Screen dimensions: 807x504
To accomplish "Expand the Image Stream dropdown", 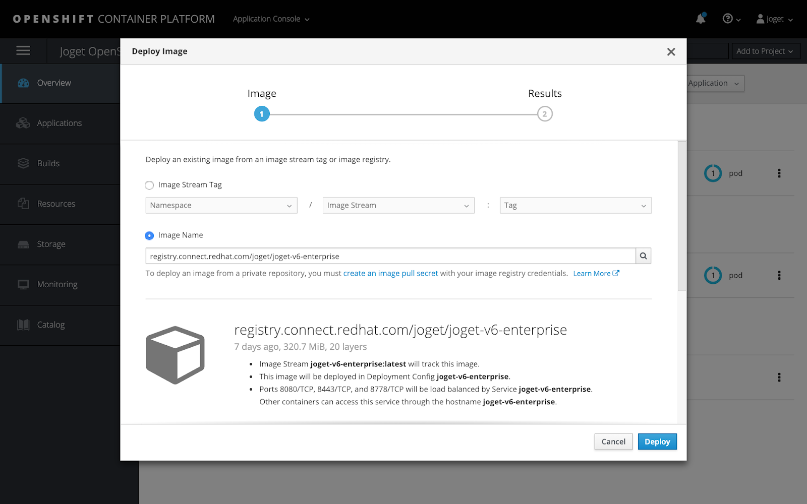I will point(398,205).
